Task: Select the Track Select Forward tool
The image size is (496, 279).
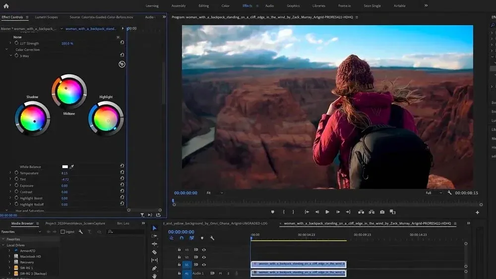Action: click(154, 236)
